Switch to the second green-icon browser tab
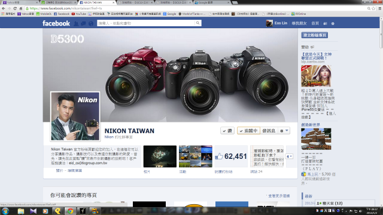The height and width of the screenshot is (215, 383). click(59, 2)
